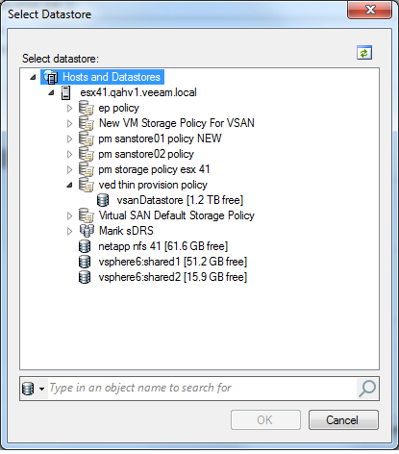Open the object type filter dropdown
This screenshot has height=454, width=399.
(41, 389)
